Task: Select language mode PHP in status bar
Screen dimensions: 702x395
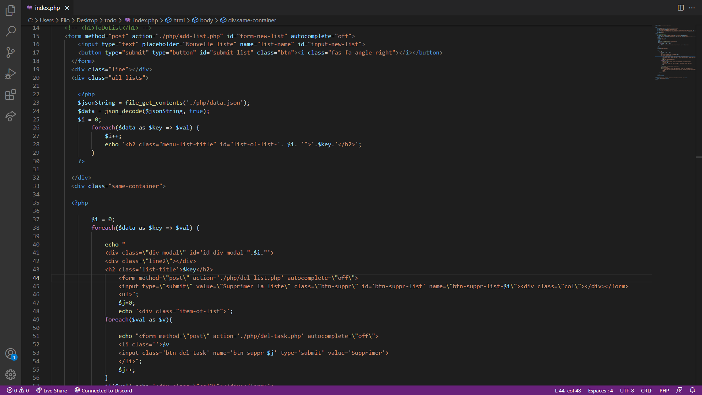Action: 664,391
